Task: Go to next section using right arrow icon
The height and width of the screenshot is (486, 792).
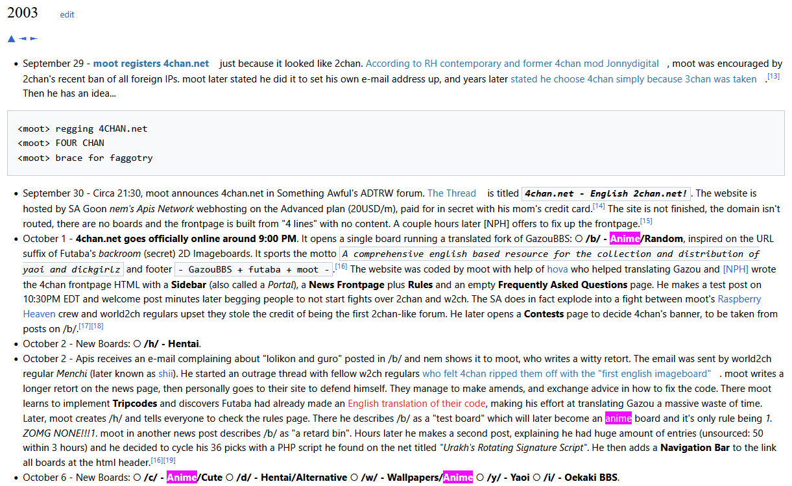Action: click(34, 39)
